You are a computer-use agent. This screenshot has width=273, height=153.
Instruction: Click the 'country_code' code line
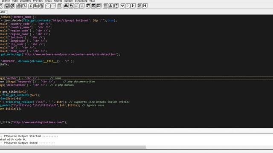pos(26,24)
